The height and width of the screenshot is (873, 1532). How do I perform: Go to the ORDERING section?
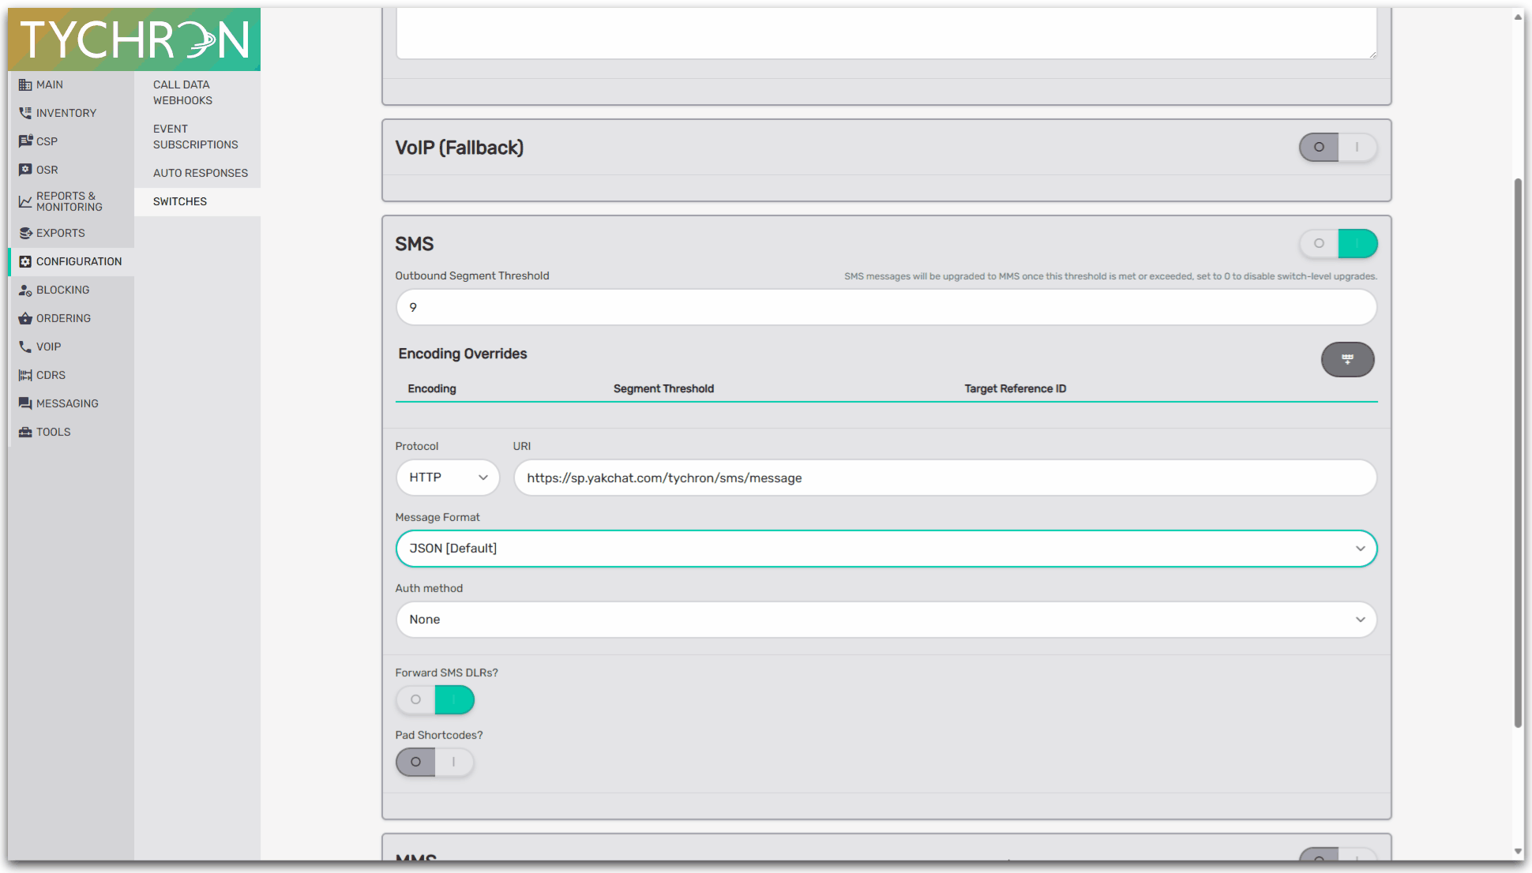(71, 318)
